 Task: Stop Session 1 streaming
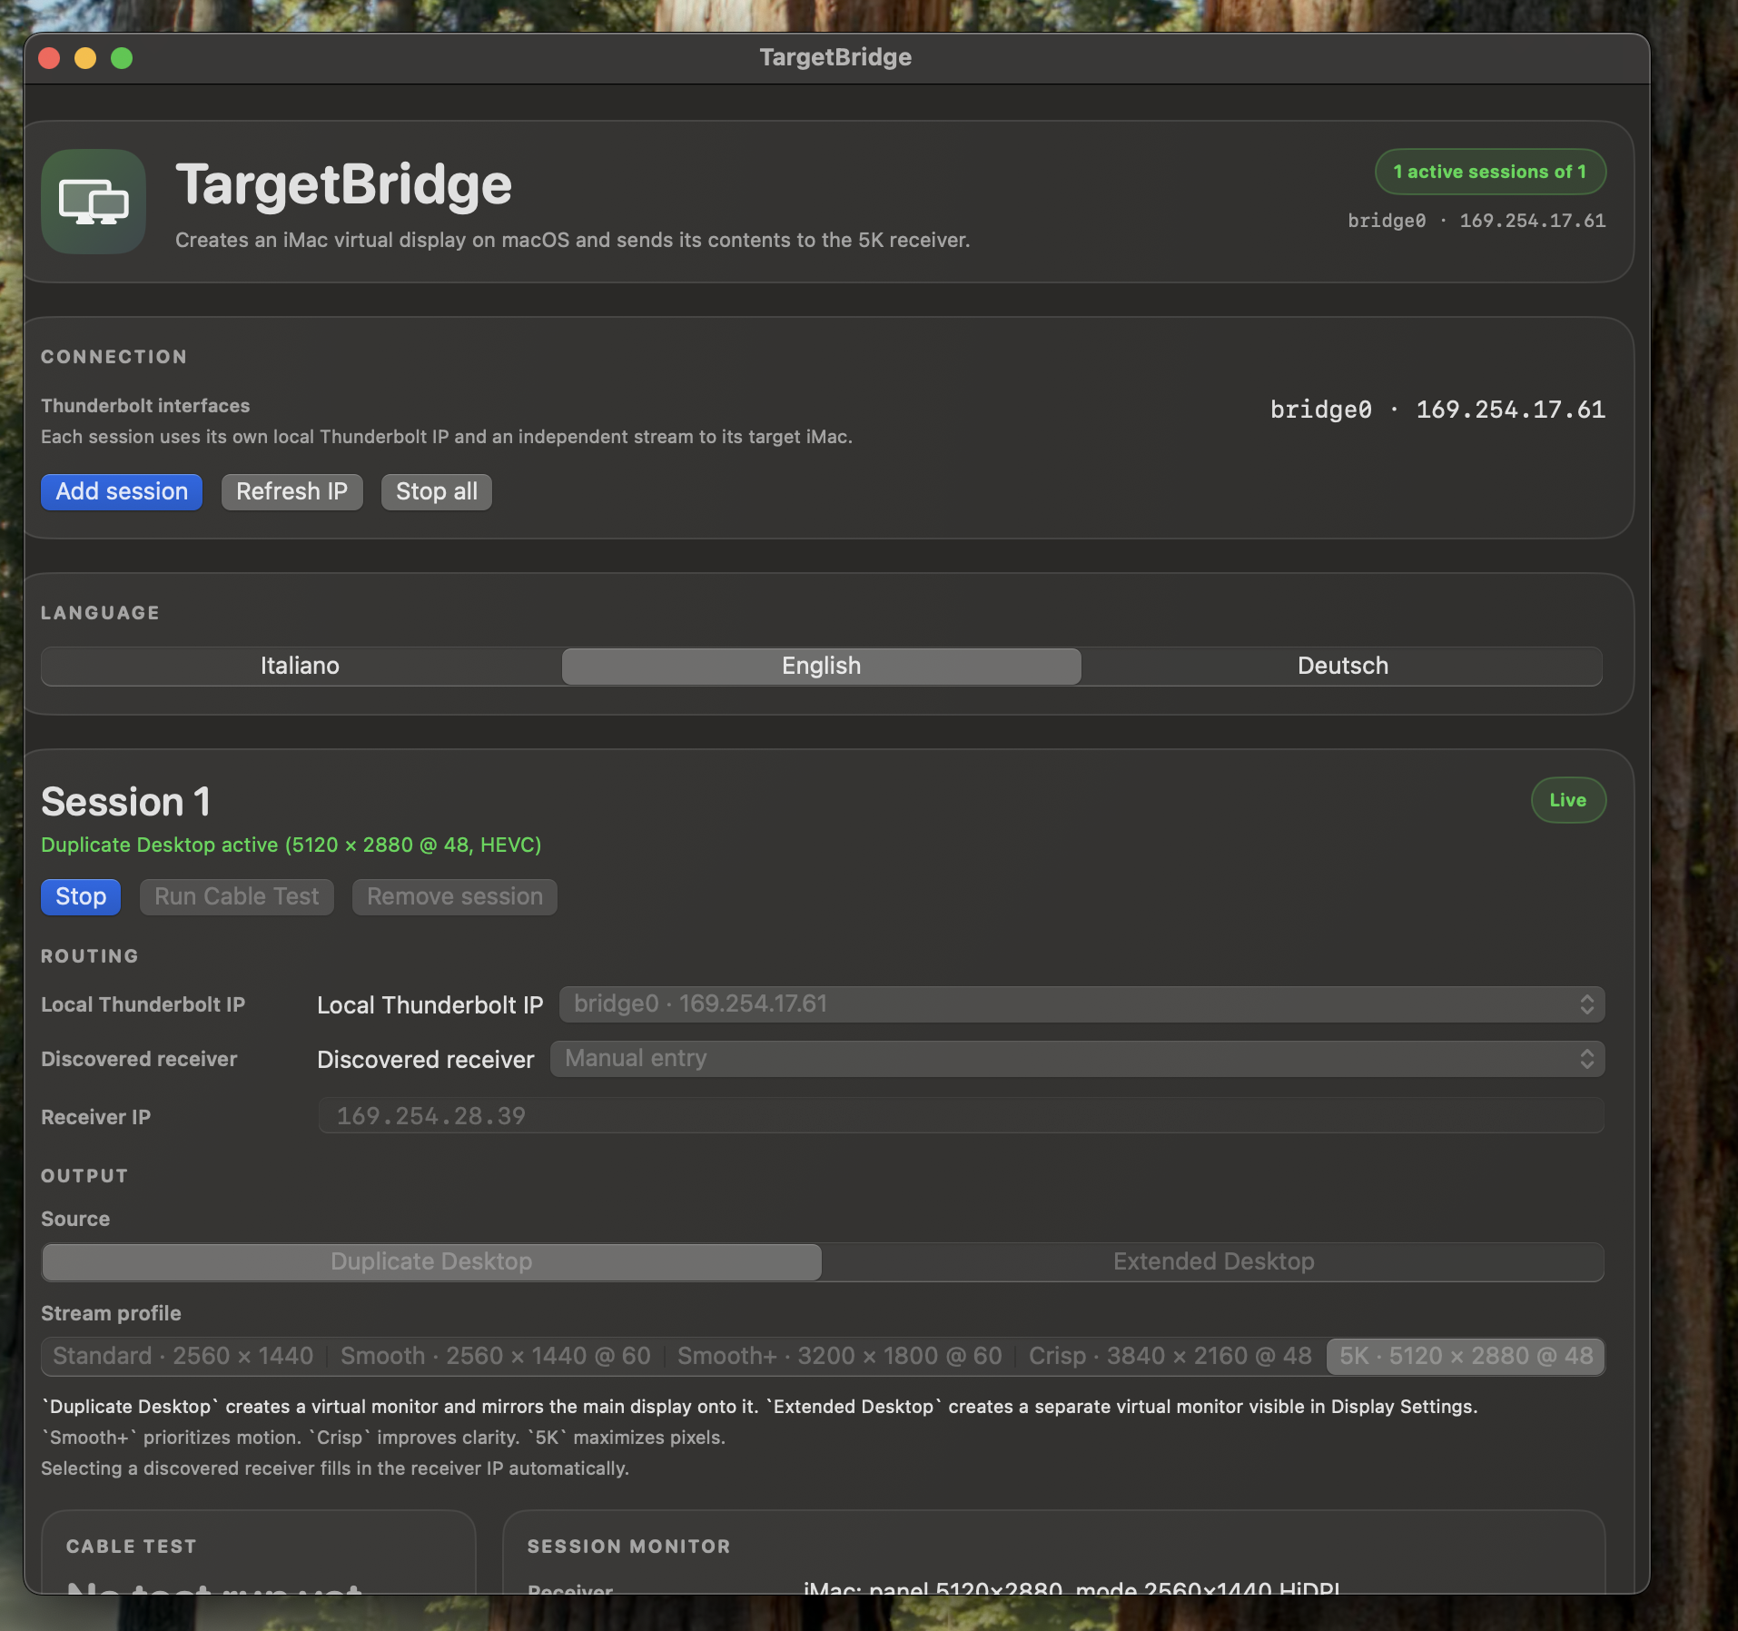coord(81,896)
